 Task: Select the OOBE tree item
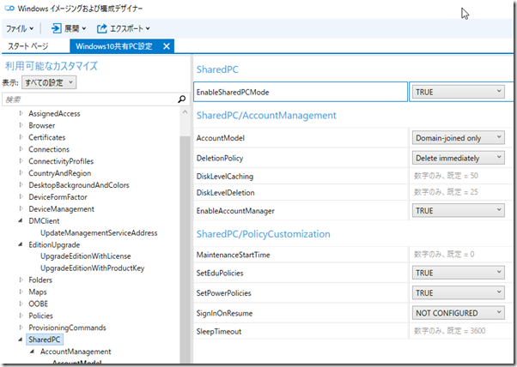(39, 304)
